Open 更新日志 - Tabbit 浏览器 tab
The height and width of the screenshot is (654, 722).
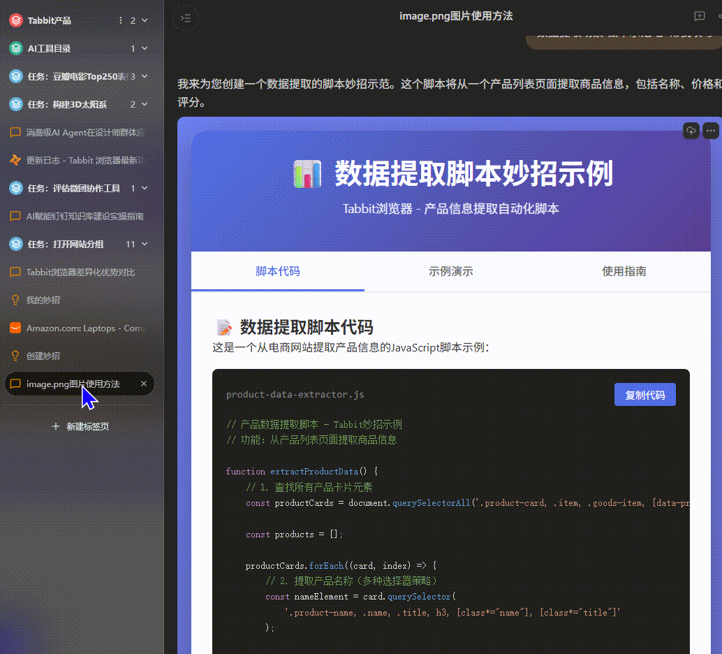[x=79, y=160]
